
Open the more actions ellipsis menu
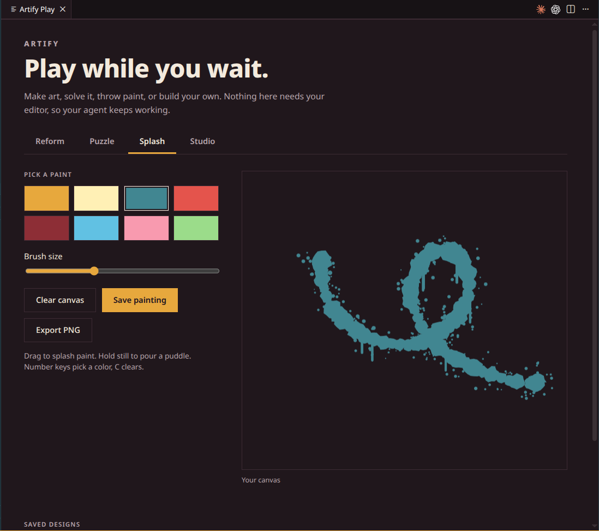(585, 9)
